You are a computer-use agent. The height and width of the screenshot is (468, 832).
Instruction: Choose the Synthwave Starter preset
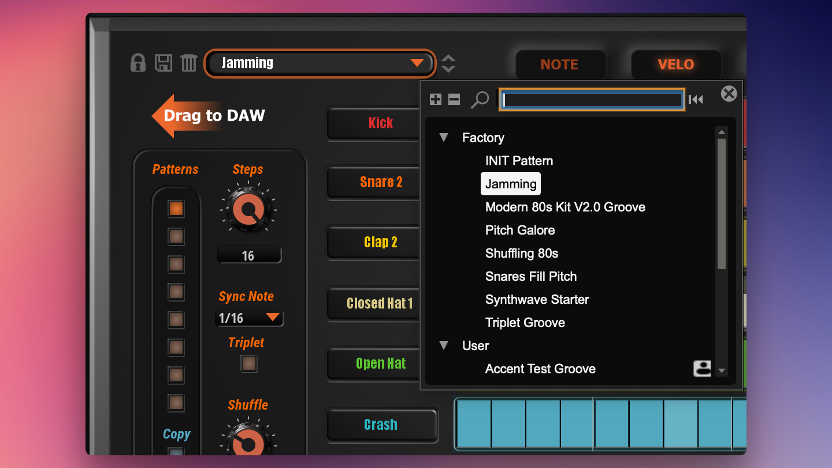537,299
